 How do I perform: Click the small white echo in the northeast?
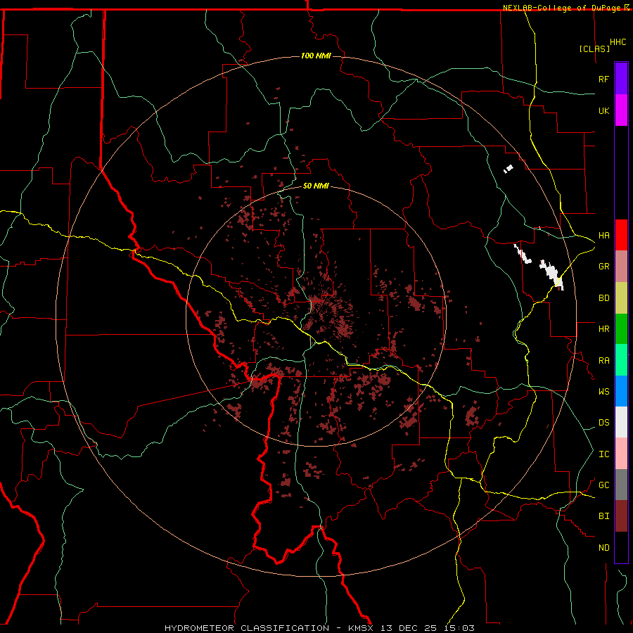[x=509, y=168]
